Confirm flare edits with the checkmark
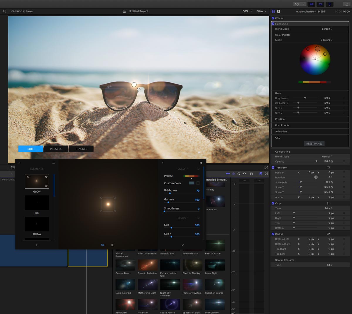The height and width of the screenshot is (314, 352). coord(183,245)
